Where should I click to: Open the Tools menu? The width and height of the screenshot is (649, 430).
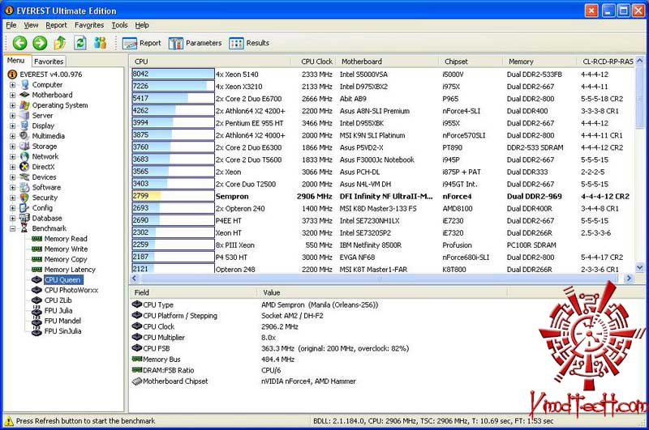119,25
